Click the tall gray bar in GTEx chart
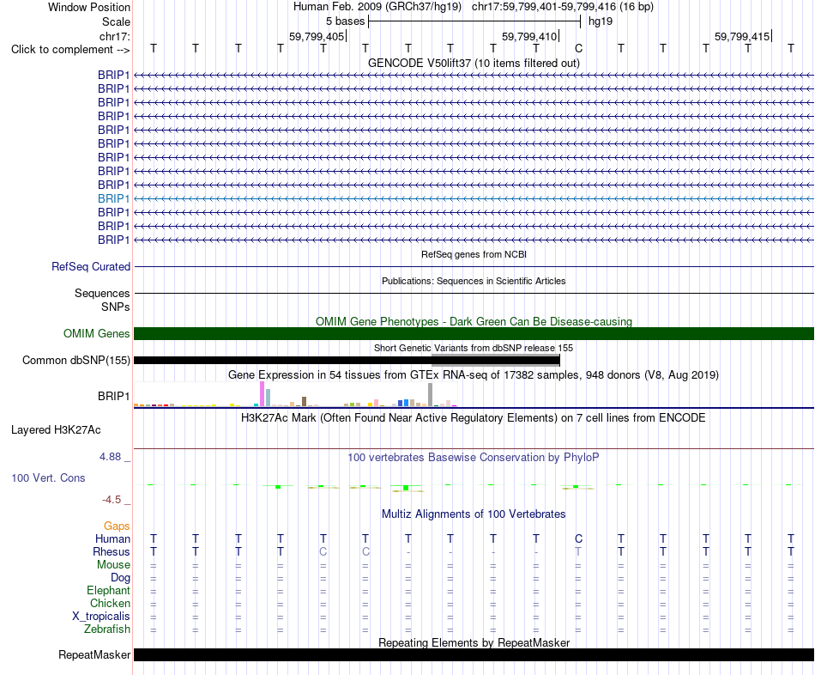The width and height of the screenshot is (815, 675). pyautogui.click(x=430, y=394)
